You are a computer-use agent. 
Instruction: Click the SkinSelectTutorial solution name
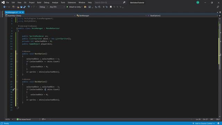pyautogui.click(x=137, y=2)
